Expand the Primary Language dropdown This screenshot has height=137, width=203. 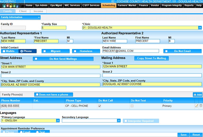[58, 121]
